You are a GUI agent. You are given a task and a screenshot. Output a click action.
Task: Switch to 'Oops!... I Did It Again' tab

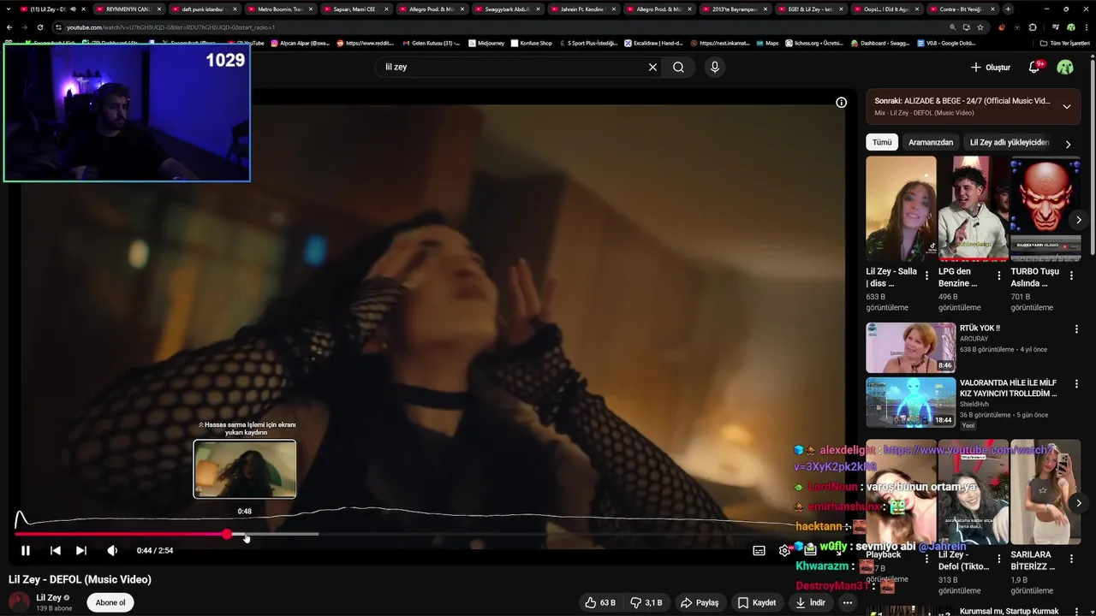(885, 9)
